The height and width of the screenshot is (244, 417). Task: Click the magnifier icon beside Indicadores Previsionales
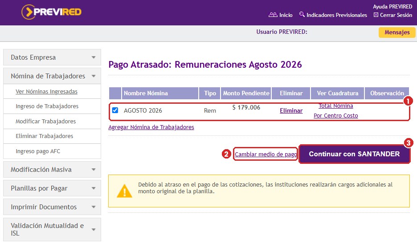click(x=302, y=14)
